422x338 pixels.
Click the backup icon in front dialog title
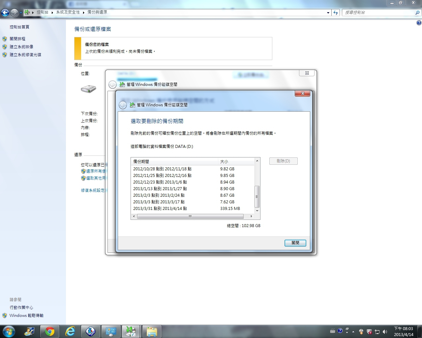click(x=132, y=105)
